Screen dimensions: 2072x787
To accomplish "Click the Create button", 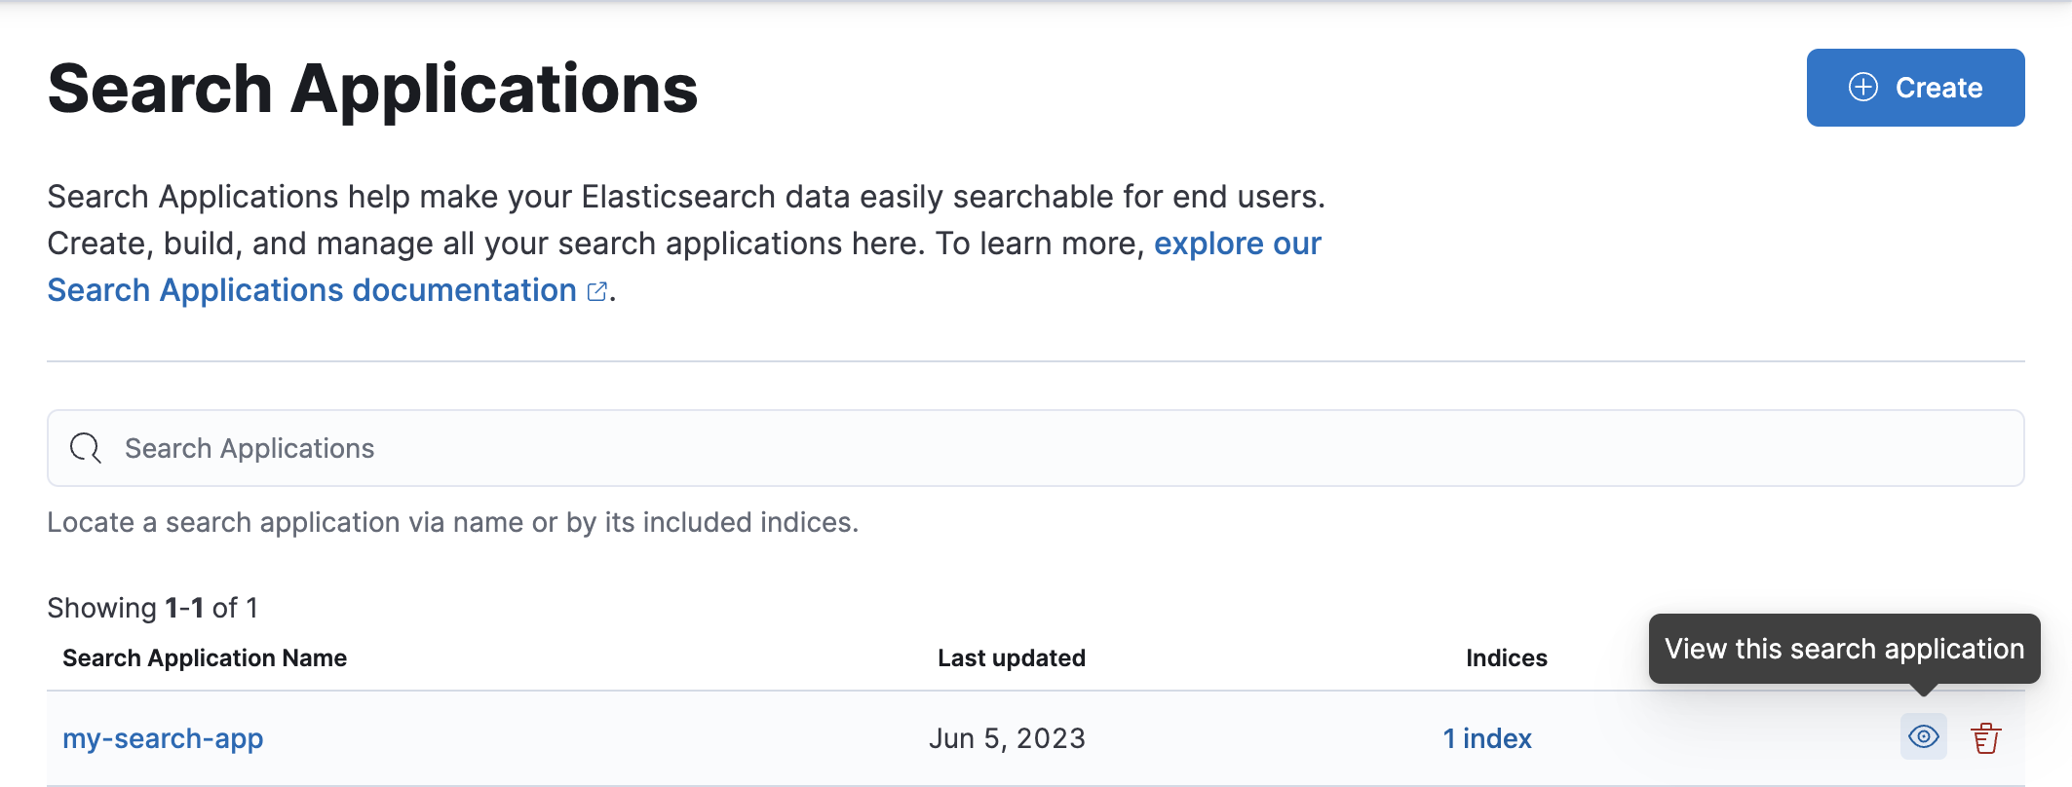I will coord(1914,87).
